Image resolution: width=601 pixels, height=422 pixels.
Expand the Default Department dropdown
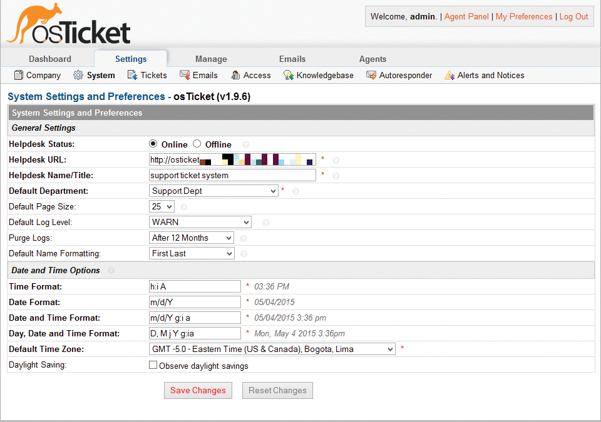(x=213, y=191)
